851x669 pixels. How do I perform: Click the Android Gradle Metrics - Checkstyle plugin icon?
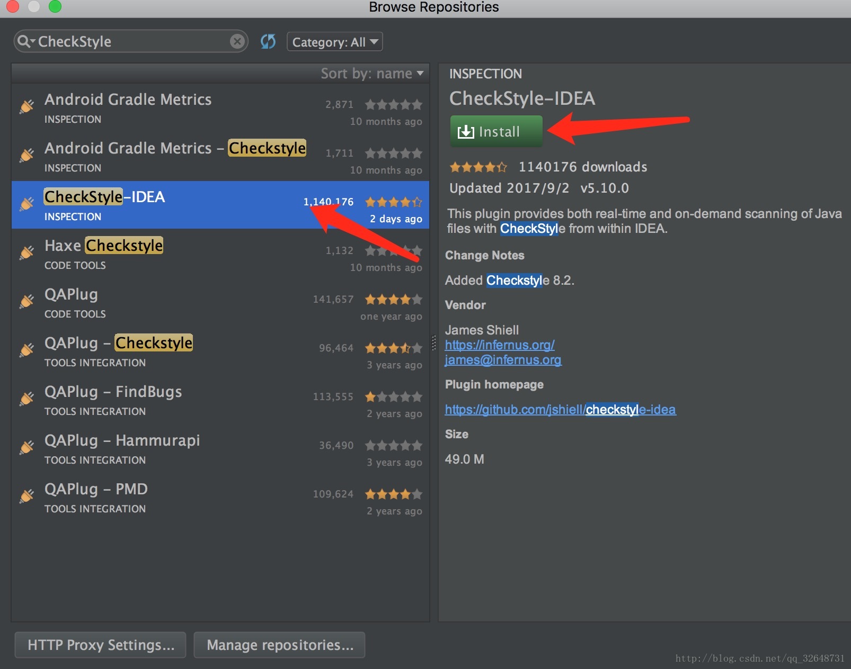tap(26, 155)
